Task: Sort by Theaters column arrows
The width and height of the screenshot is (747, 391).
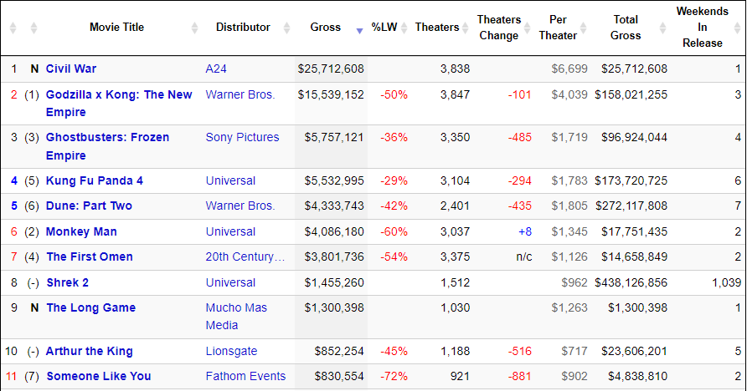Action: click(465, 28)
